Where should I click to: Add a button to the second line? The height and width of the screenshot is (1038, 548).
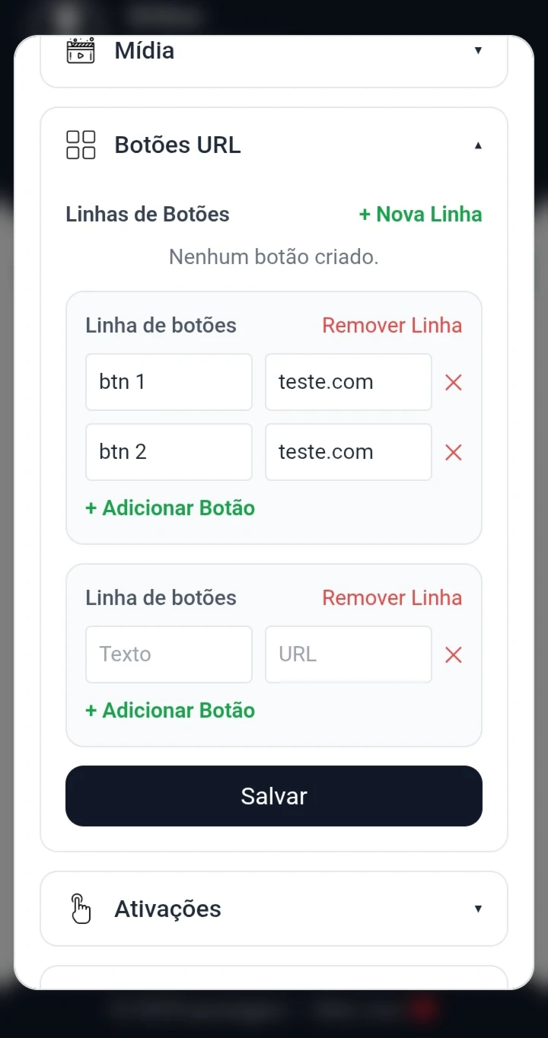click(170, 711)
